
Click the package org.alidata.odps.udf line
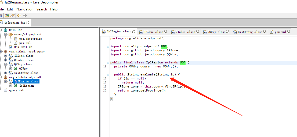[137, 38]
